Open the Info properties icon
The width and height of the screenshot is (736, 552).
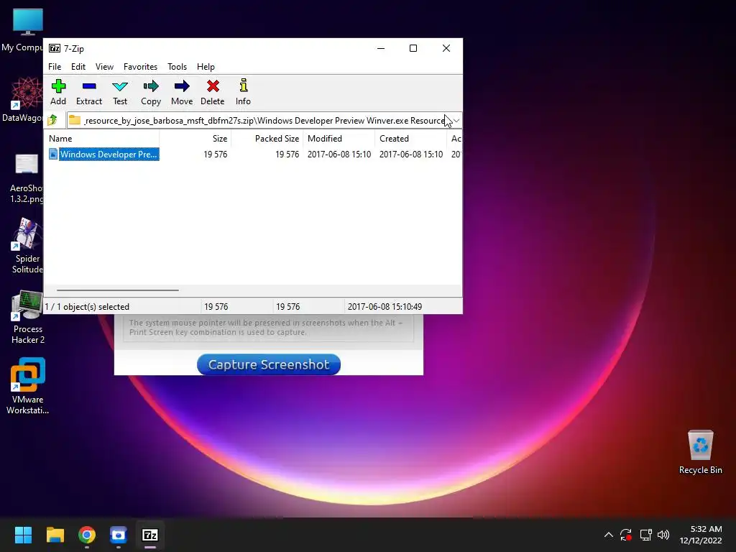coord(243,86)
